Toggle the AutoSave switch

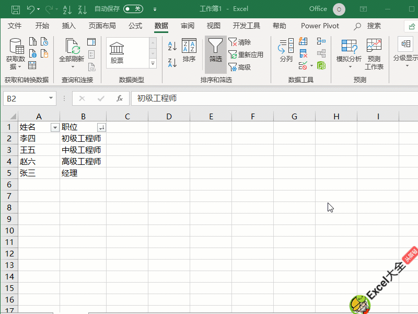tap(133, 9)
